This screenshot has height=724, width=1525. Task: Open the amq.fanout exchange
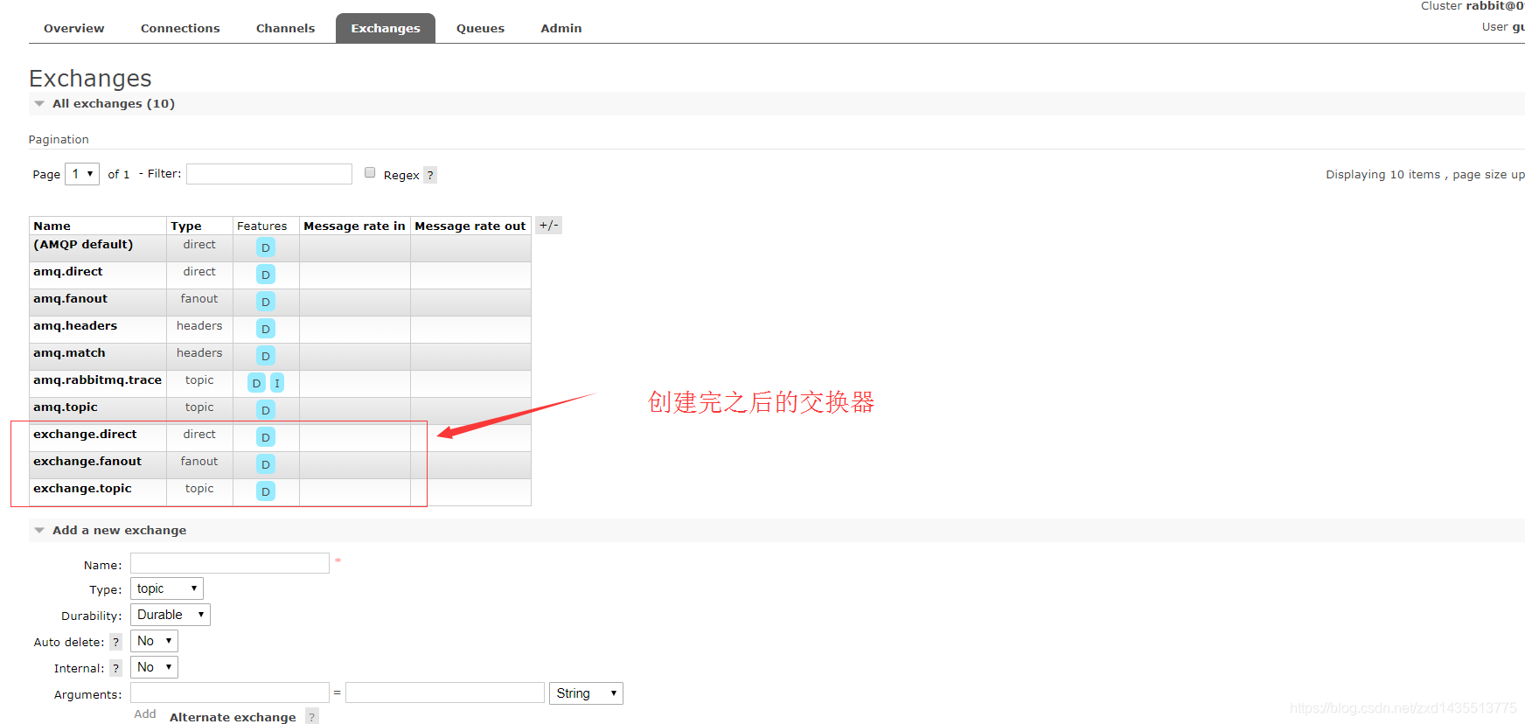click(x=71, y=299)
